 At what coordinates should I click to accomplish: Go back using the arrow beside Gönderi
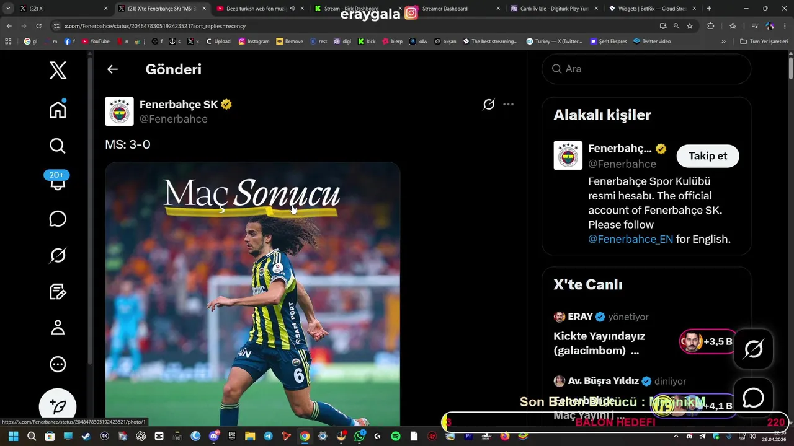(112, 69)
